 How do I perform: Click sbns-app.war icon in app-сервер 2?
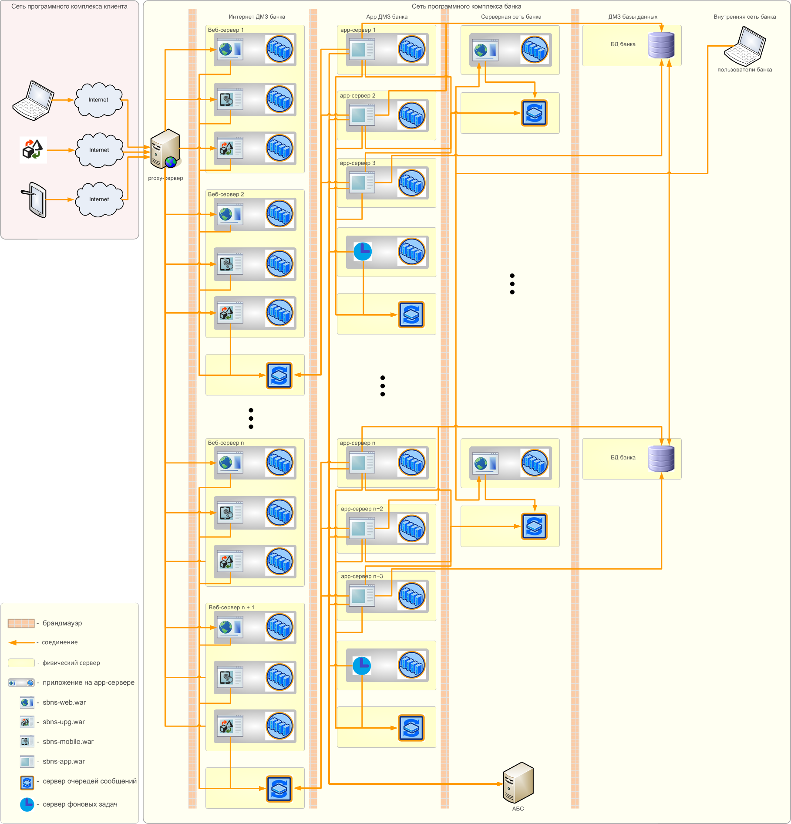click(362, 115)
